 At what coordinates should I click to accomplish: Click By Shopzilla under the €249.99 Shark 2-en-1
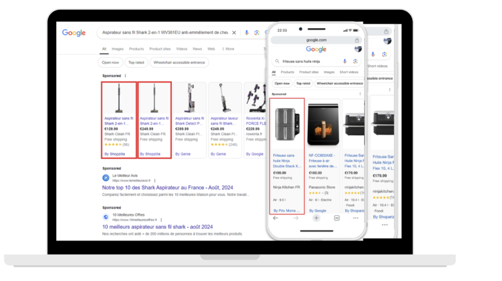(x=150, y=154)
